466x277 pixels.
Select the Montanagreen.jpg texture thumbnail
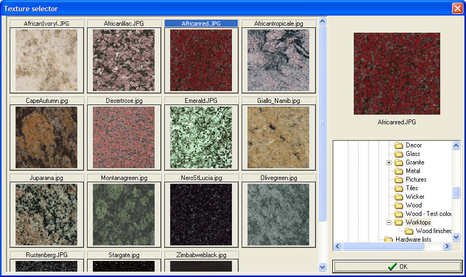click(123, 214)
